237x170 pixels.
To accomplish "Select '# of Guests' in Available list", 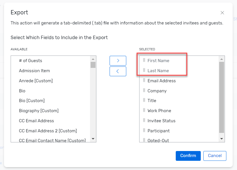I will tap(30, 61).
